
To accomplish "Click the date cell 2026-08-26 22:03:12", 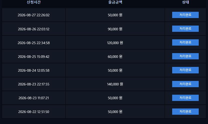I will click(x=34, y=29).
